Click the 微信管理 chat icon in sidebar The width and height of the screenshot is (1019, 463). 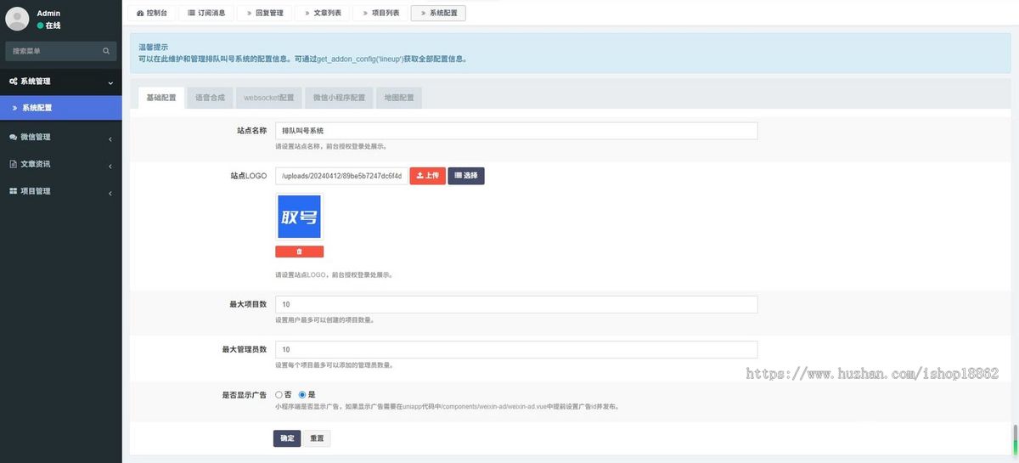click(13, 137)
